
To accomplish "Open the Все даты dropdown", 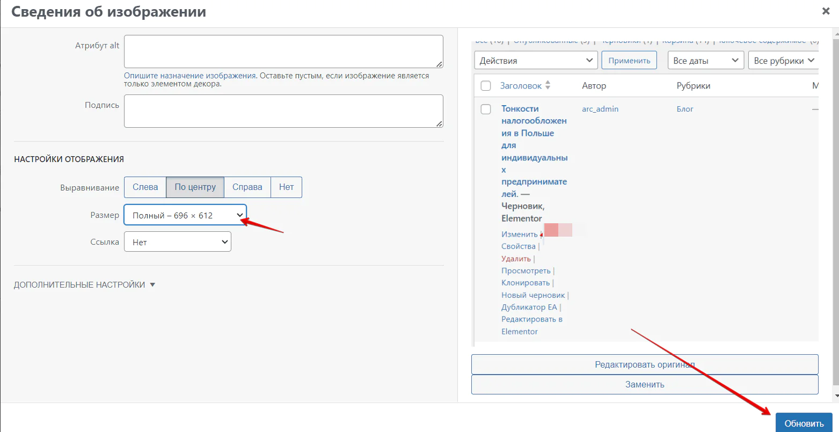I will (x=705, y=61).
